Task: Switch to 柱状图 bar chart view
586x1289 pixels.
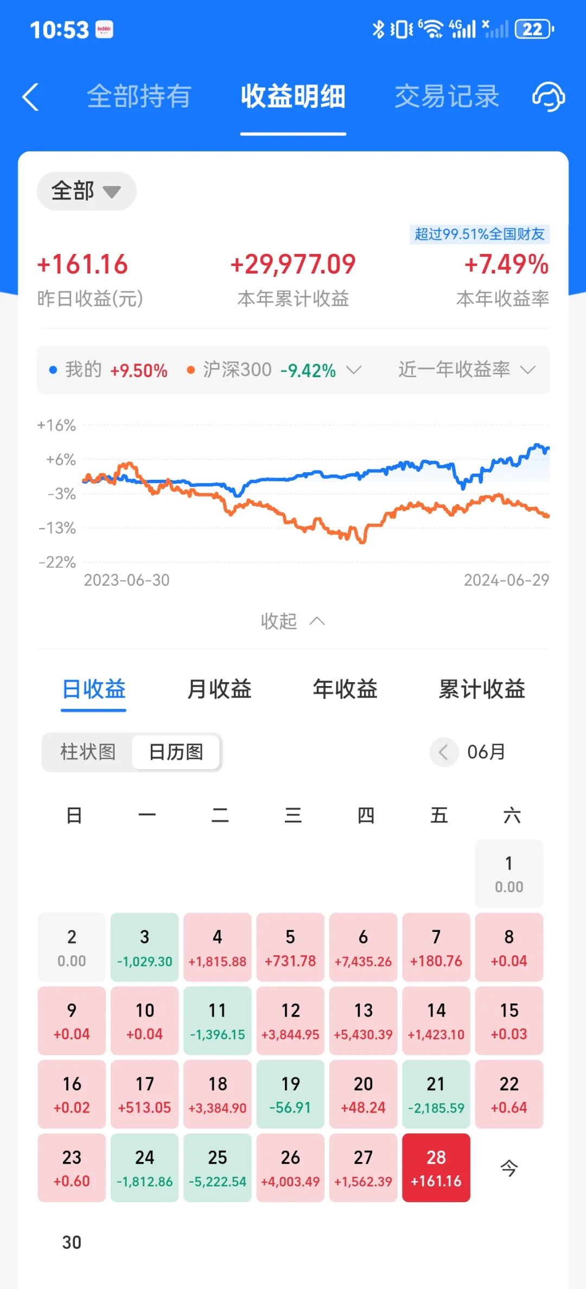Action: pyautogui.click(x=88, y=752)
